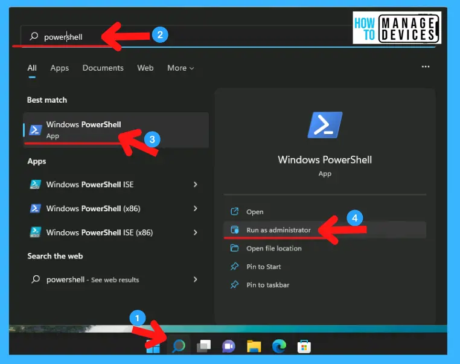Open the Windows Start button

pos(153,348)
